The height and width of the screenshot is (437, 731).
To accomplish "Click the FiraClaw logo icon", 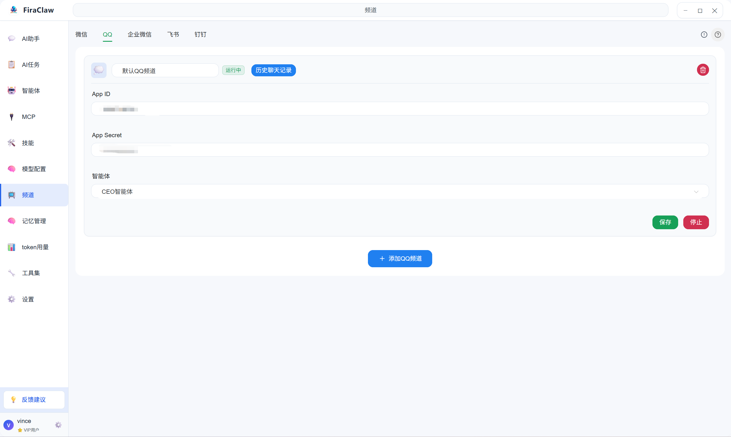I will click(x=13, y=10).
